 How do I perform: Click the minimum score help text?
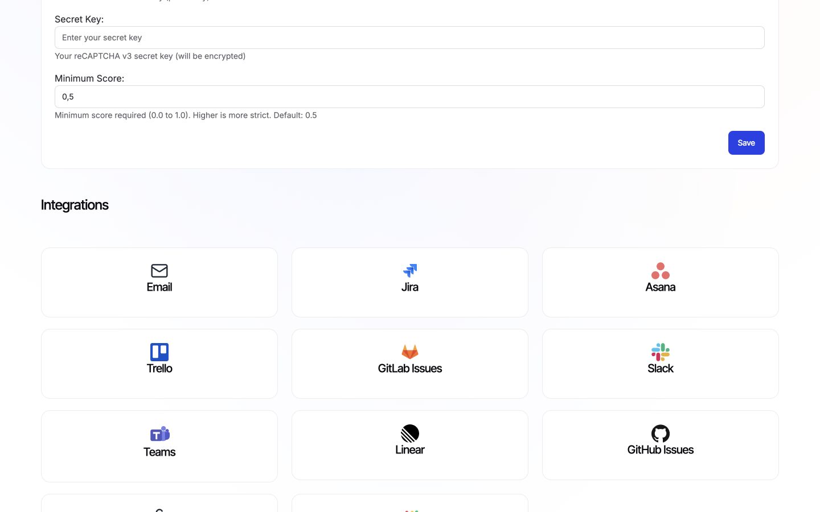pyautogui.click(x=186, y=115)
